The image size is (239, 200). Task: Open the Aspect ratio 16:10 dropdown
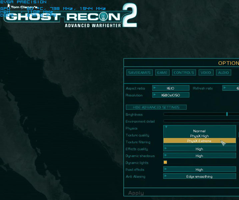171,88
